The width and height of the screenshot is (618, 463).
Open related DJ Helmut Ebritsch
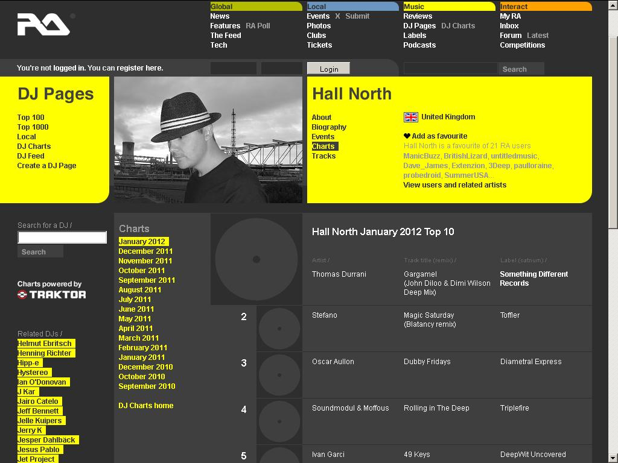46,343
